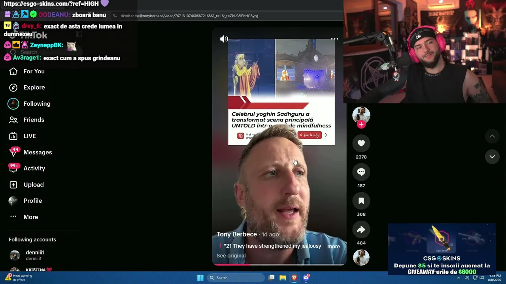Open Tony Berbece's profile from the caption
The height and width of the screenshot is (284, 506).
click(x=237, y=234)
